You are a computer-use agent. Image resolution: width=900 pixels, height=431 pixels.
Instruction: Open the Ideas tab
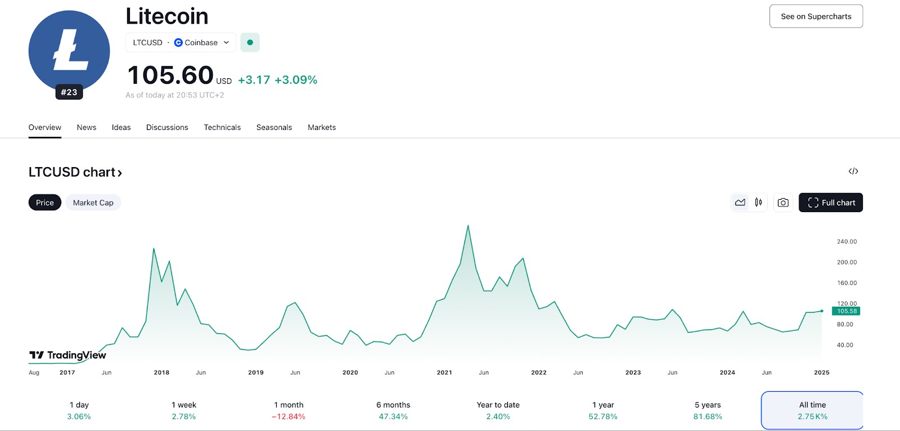(121, 127)
